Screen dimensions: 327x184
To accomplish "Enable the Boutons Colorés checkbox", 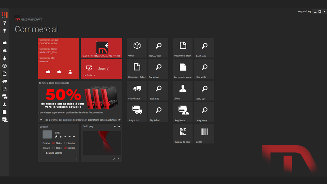I will (44, 153).
